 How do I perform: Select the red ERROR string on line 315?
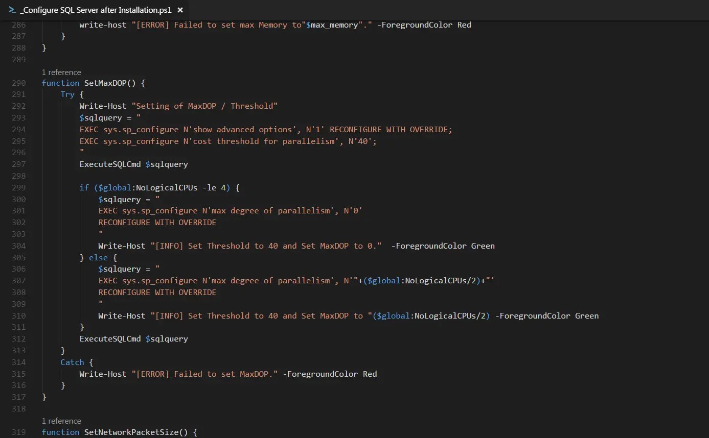(x=204, y=374)
